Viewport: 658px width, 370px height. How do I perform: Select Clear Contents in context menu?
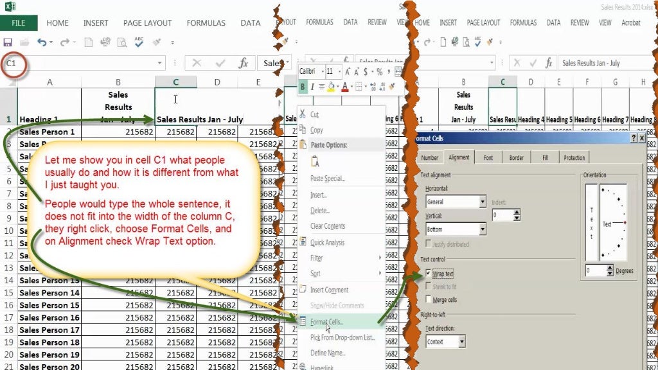328,225
